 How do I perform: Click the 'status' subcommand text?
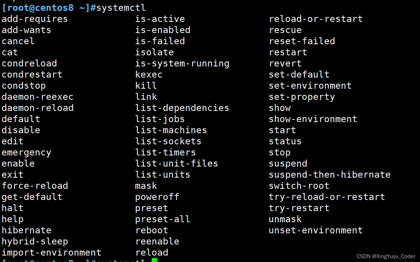(x=285, y=141)
